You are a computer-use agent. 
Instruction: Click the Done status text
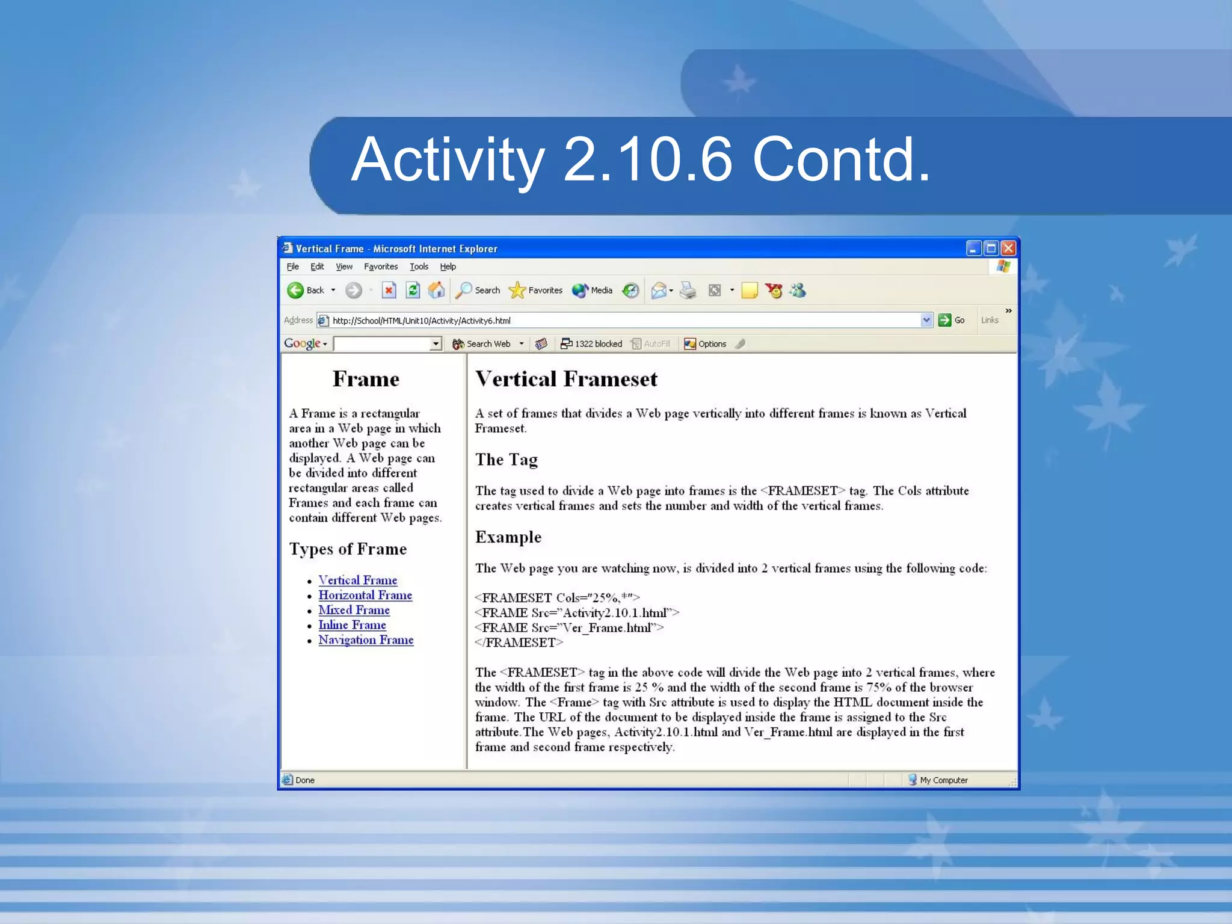305,780
